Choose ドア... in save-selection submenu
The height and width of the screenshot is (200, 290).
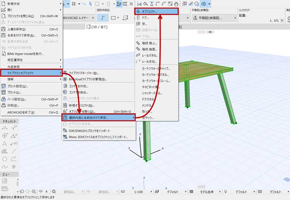[157, 18]
